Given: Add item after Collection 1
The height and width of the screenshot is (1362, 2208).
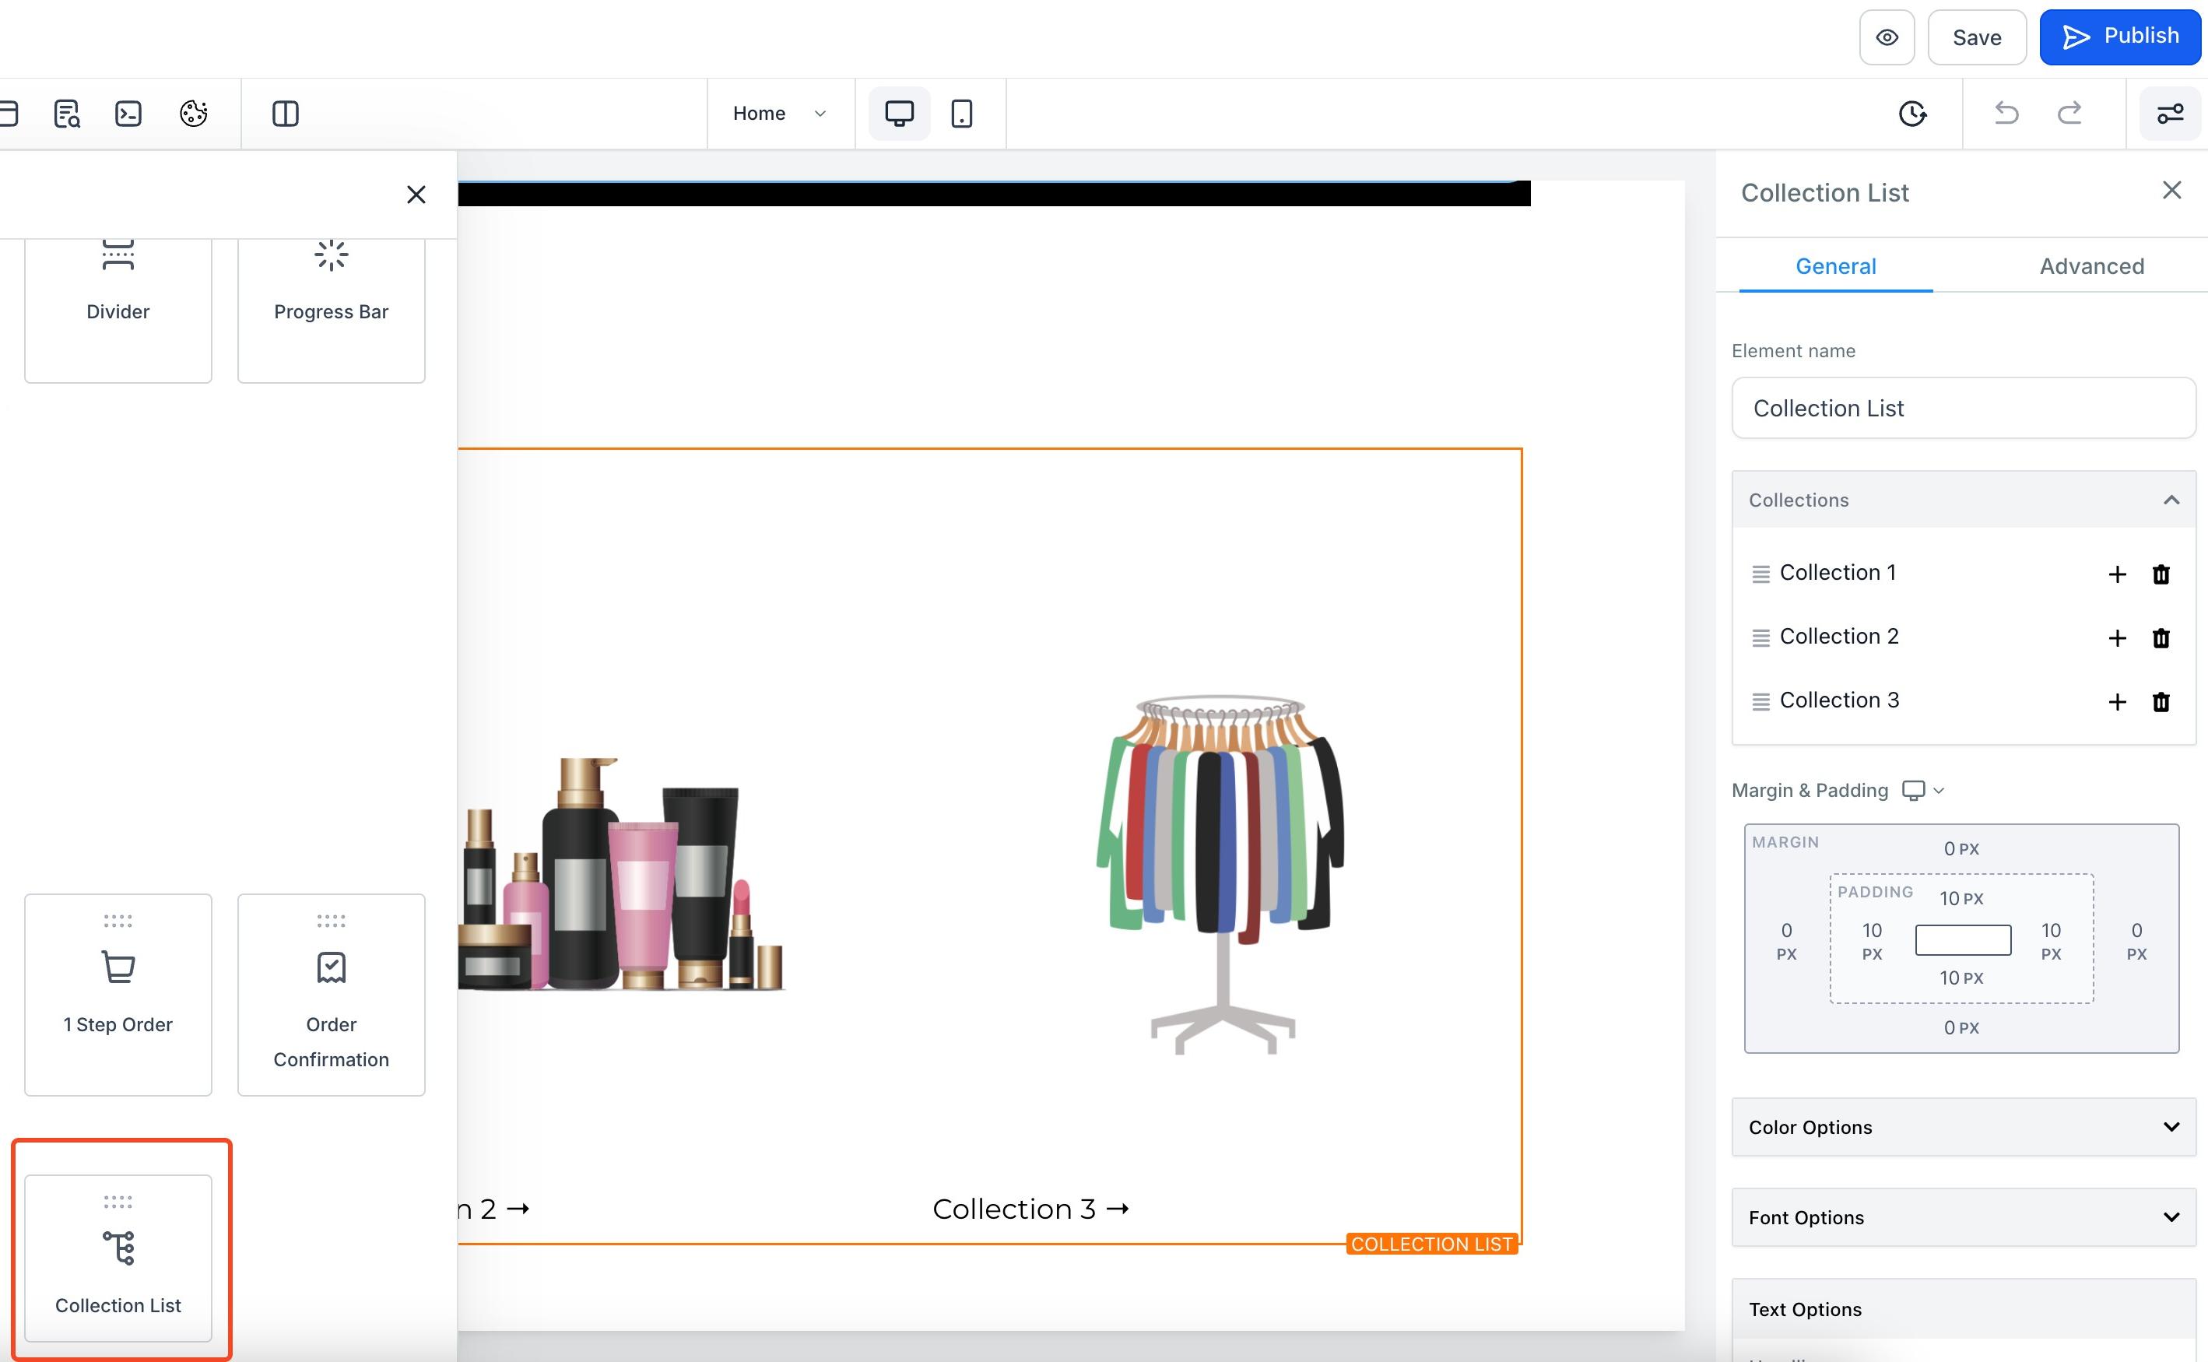Looking at the screenshot, I should click(x=2118, y=574).
